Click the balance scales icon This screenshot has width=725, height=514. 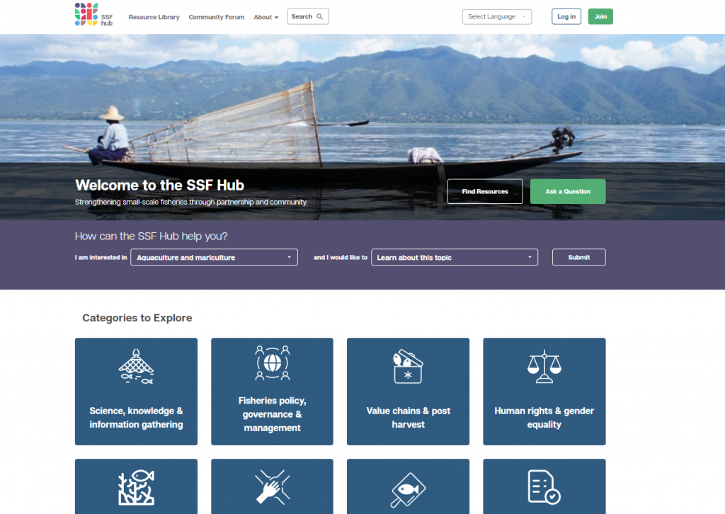[544, 367]
